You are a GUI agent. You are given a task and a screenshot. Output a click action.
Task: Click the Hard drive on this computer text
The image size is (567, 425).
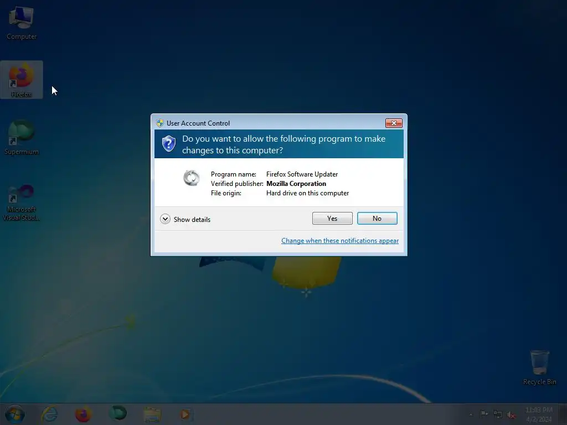click(x=307, y=193)
